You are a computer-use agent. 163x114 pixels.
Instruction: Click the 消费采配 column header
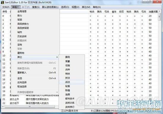[x=153, y=12]
